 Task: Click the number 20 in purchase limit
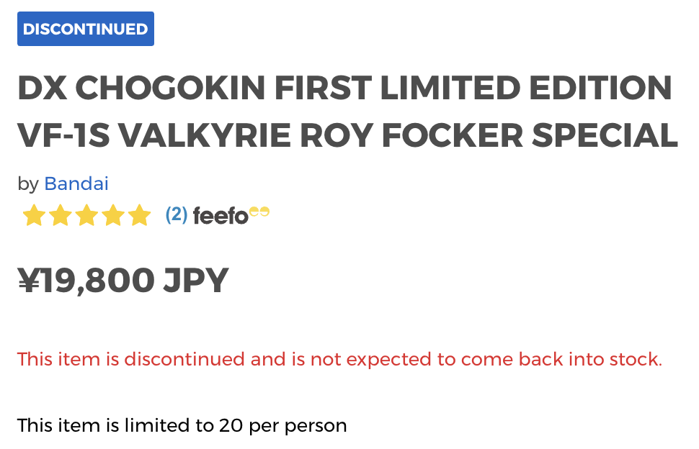231,426
